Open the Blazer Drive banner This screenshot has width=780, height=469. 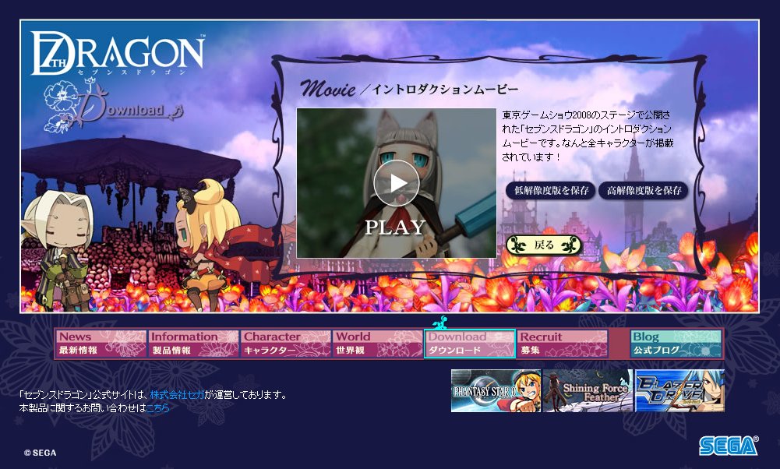(679, 390)
